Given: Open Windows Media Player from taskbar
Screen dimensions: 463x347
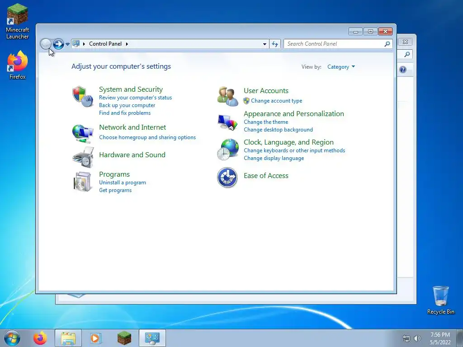Looking at the screenshot, I should pyautogui.click(x=95, y=338).
